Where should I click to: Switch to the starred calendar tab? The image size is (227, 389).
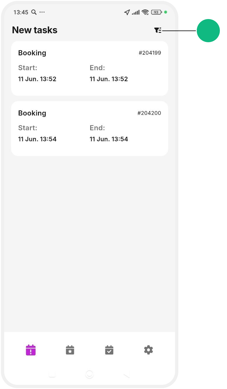click(70, 350)
